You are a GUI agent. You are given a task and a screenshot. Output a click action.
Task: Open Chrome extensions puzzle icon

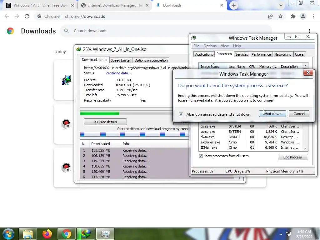(x=293, y=16)
